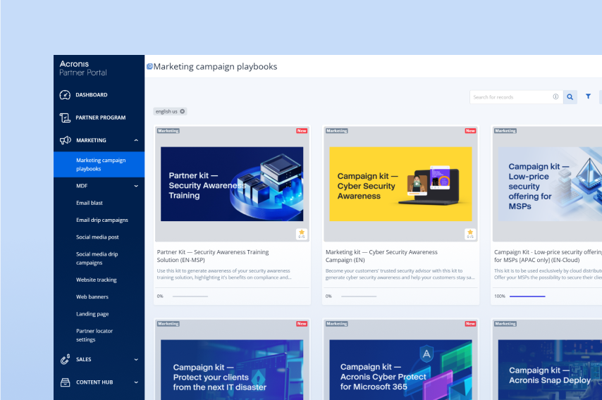The image size is (602, 400).
Task: Click Marketing tag on Low-price security card
Action: pos(505,131)
